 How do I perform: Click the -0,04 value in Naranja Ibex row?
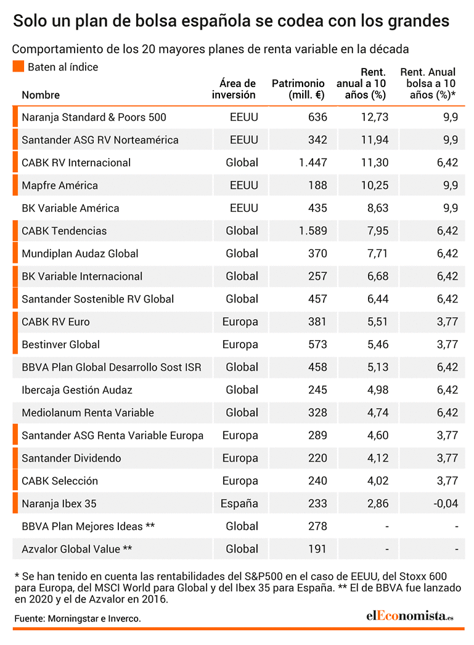point(446,504)
